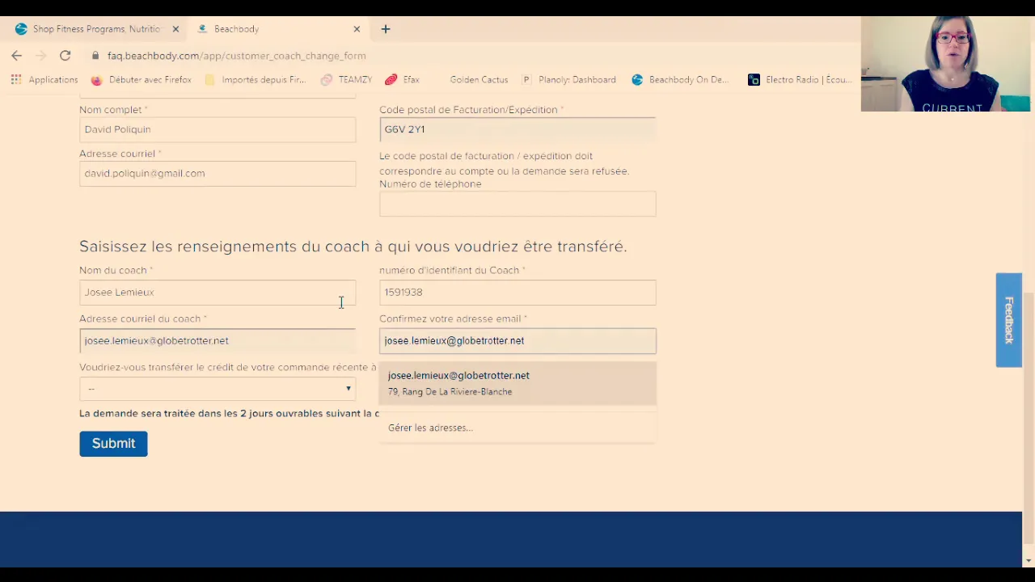The image size is (1035, 582).
Task: Open the Efax bookmark
Action: click(x=403, y=79)
